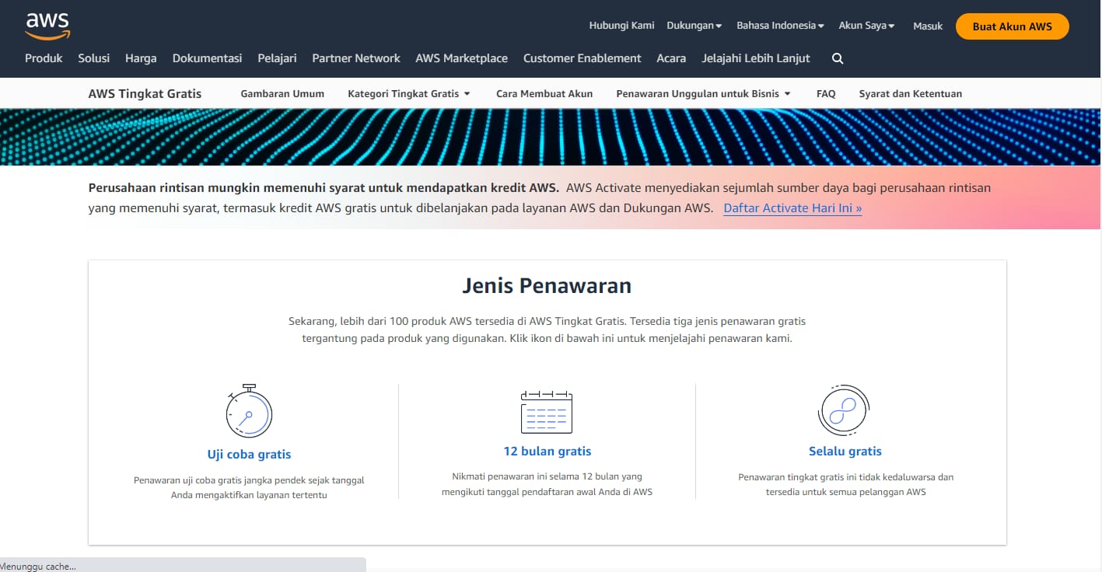Open the Bahasa Indonesia language dropdown

point(780,26)
